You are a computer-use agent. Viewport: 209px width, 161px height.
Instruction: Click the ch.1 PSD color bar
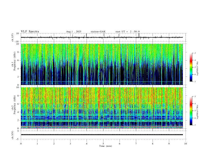click(x=191, y=67)
